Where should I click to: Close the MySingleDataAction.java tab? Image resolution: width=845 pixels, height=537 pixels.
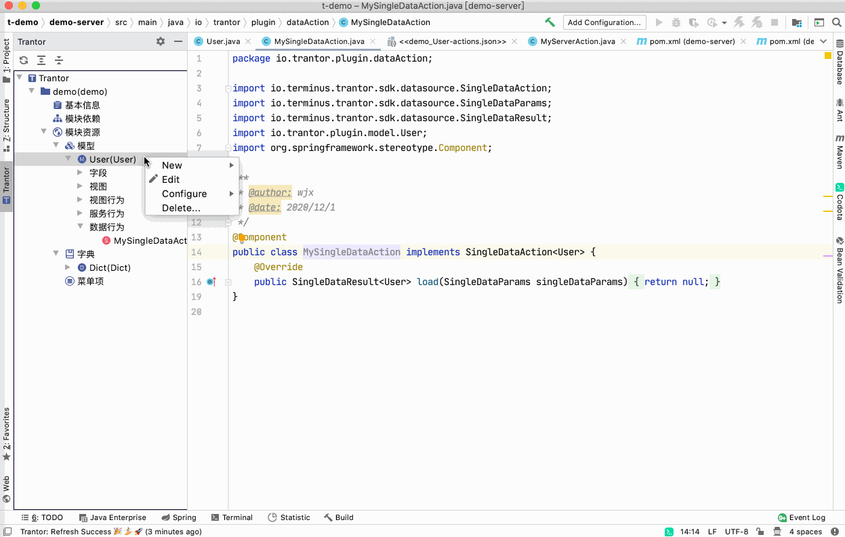[x=373, y=41]
